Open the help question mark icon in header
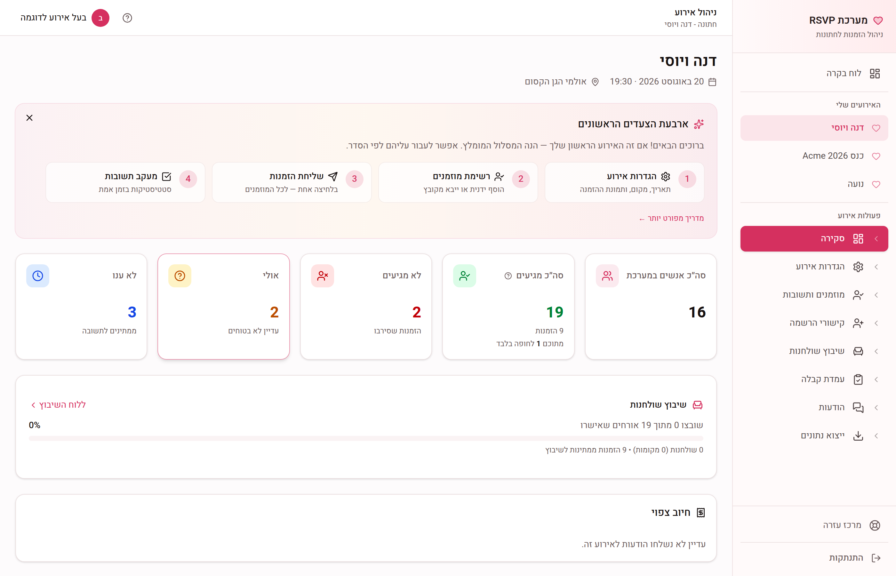 127,18
